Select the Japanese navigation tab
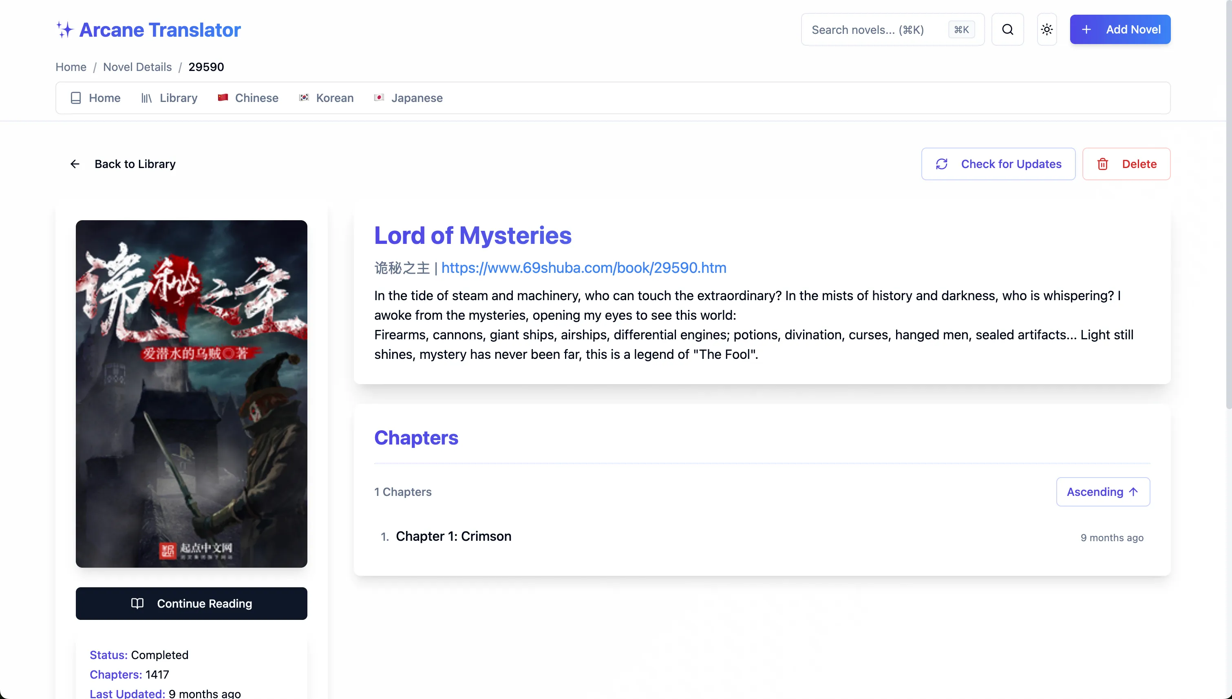This screenshot has width=1232, height=699. coord(408,98)
